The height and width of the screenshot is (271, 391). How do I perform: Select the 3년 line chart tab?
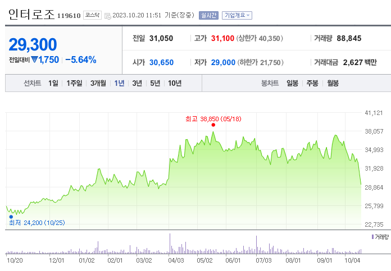tap(137, 83)
